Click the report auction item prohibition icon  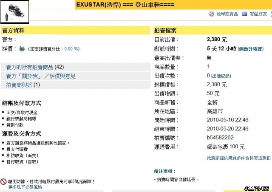[x=211, y=14]
